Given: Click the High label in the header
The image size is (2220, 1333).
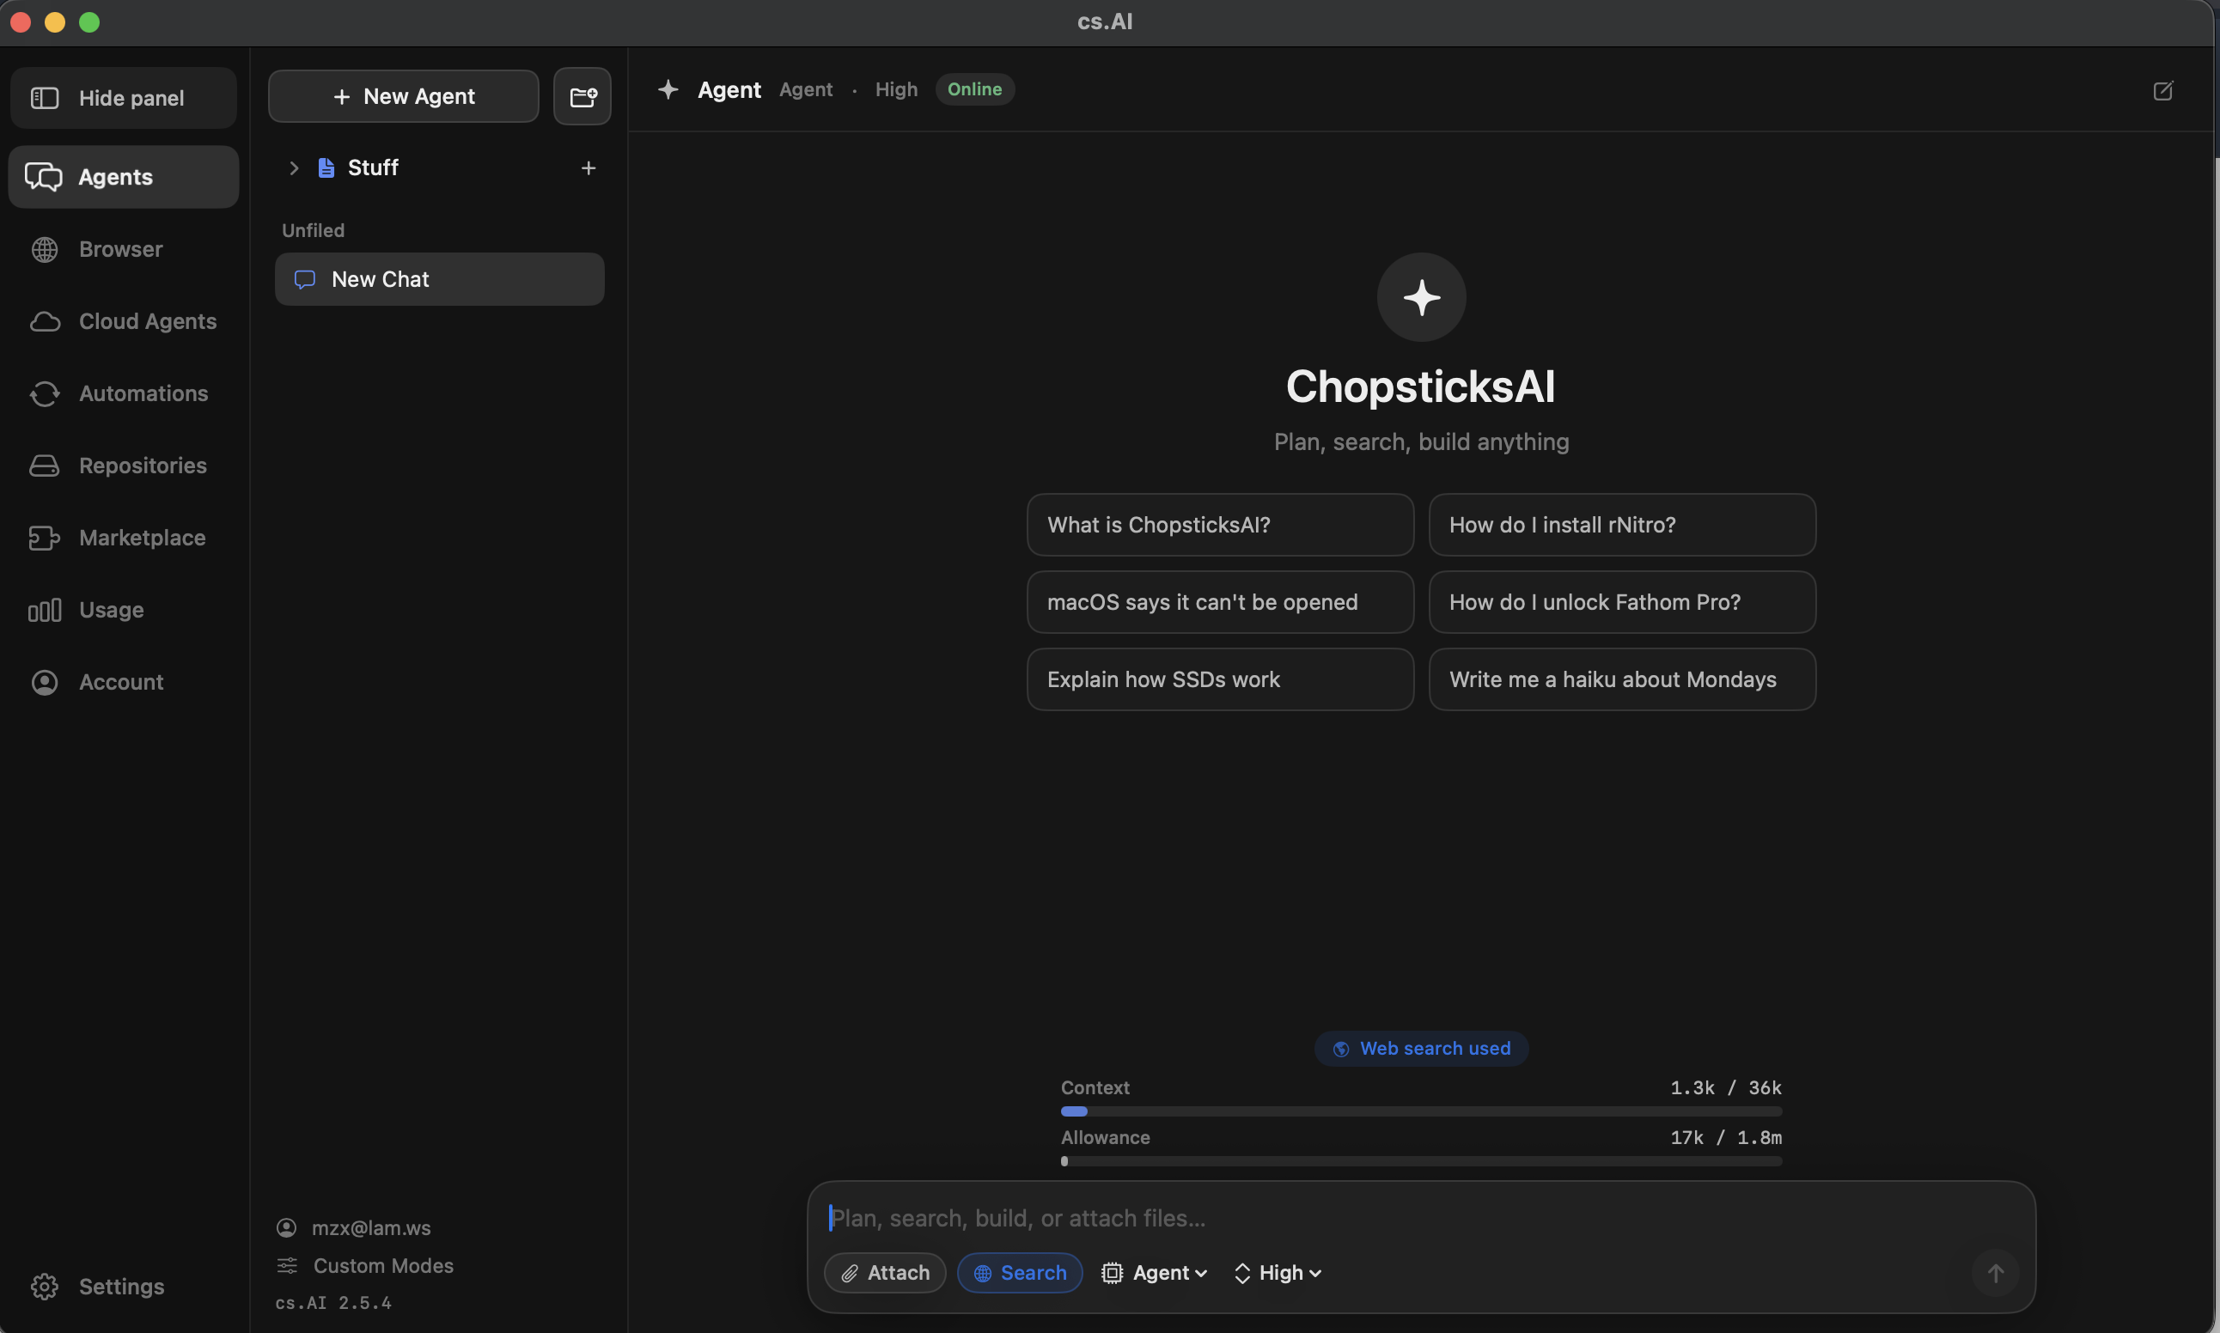Looking at the screenshot, I should point(897,90).
